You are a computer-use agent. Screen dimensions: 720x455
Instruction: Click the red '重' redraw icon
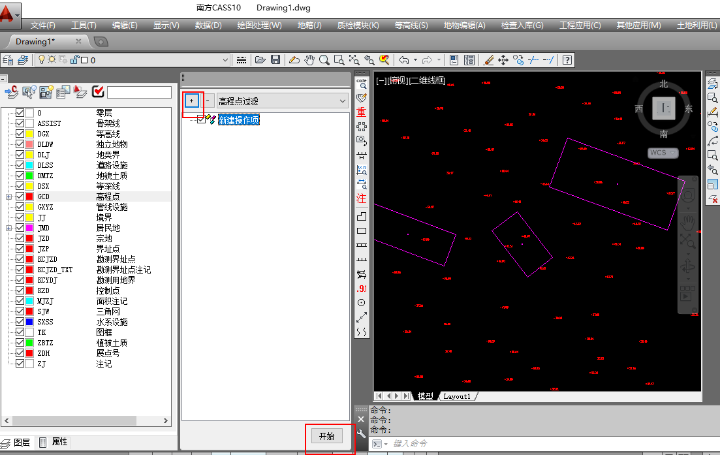[362, 112]
